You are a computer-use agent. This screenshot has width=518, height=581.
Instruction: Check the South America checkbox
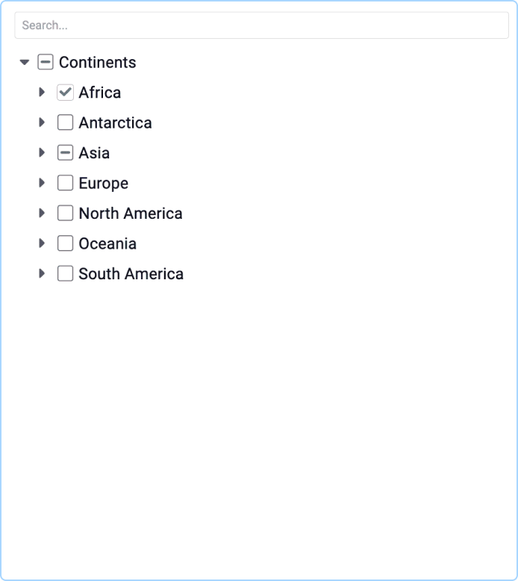pos(65,274)
